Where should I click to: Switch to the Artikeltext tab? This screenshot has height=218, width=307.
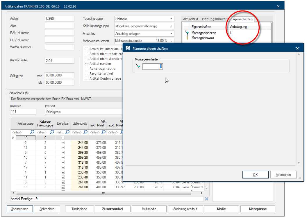click(191, 19)
